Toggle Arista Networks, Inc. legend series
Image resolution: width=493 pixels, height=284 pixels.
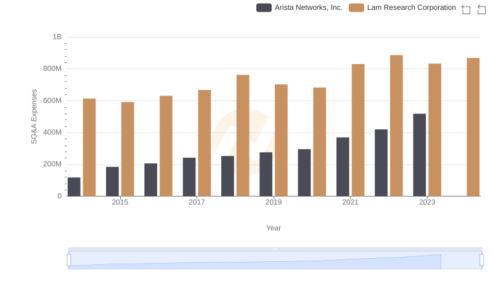click(299, 7)
